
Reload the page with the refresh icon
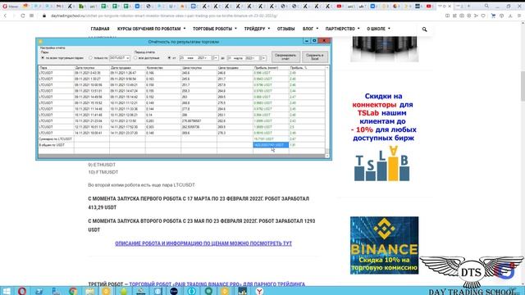[23, 16]
